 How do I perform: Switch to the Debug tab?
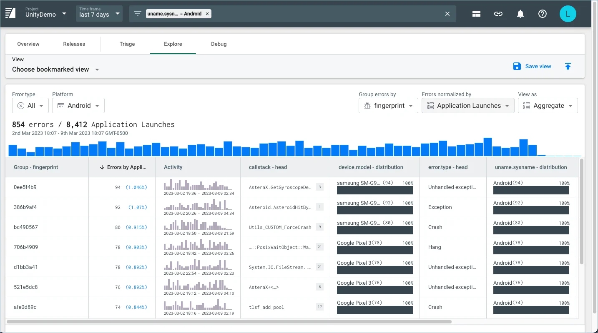click(x=219, y=44)
